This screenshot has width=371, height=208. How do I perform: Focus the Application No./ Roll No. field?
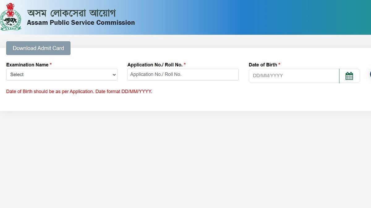click(x=183, y=75)
